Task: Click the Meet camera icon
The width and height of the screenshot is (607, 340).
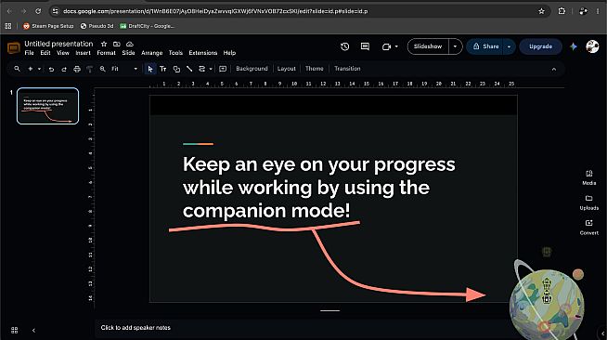Action: (386, 46)
